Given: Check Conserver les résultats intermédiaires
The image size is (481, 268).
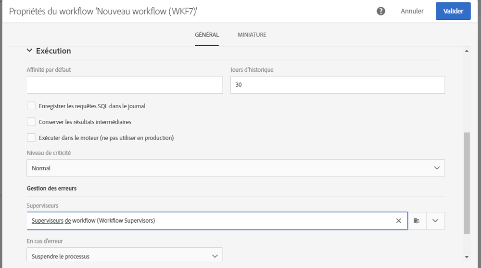Looking at the screenshot, I should [31, 122].
